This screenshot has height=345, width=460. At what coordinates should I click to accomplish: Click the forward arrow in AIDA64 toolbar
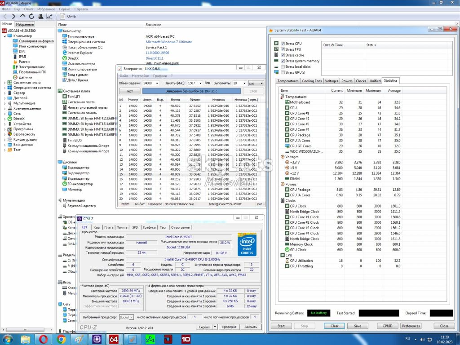[13, 17]
